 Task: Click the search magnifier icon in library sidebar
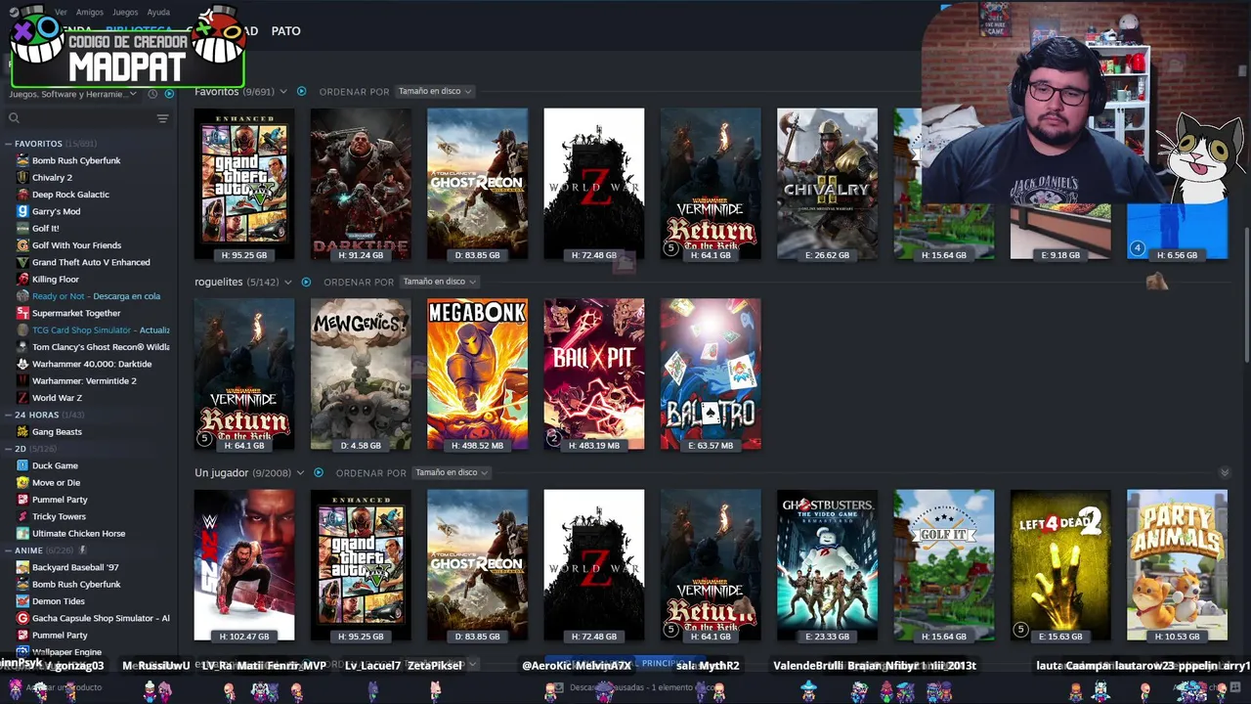14,118
